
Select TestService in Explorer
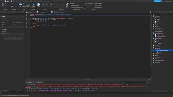[157, 62]
